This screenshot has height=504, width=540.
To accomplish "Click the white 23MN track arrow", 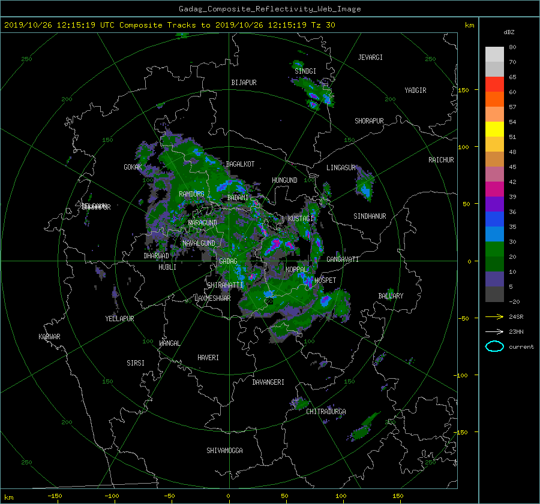I will click(x=494, y=331).
